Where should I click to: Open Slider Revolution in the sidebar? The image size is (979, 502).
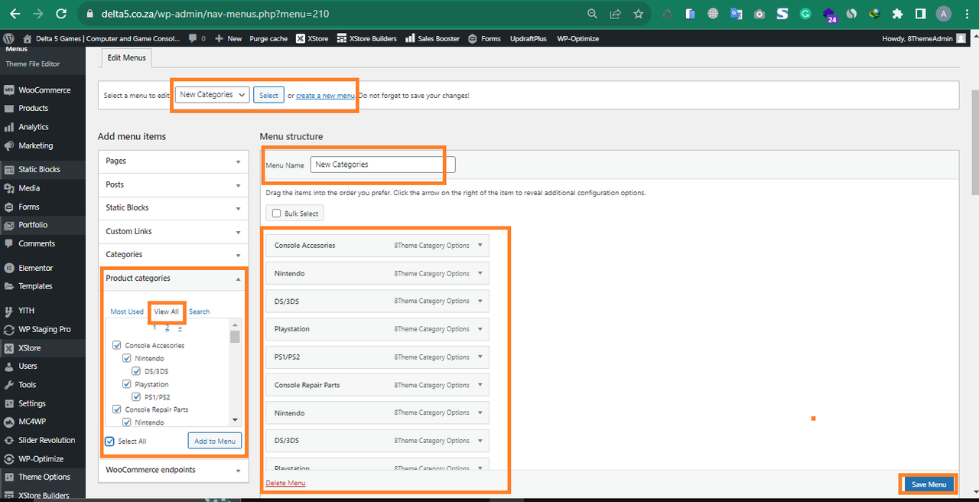[47, 440]
